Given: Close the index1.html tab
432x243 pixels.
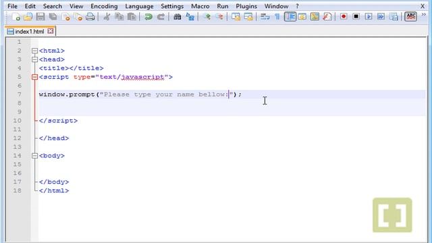Looking at the screenshot, I should tap(51, 31).
